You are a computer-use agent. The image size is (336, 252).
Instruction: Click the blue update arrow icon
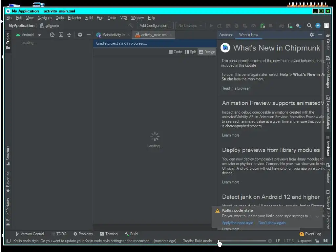pyautogui.click(x=318, y=26)
